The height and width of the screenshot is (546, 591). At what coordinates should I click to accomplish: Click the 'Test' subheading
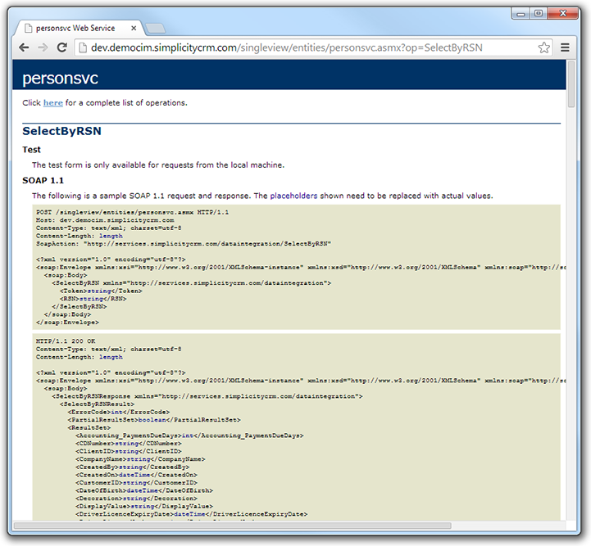31,149
